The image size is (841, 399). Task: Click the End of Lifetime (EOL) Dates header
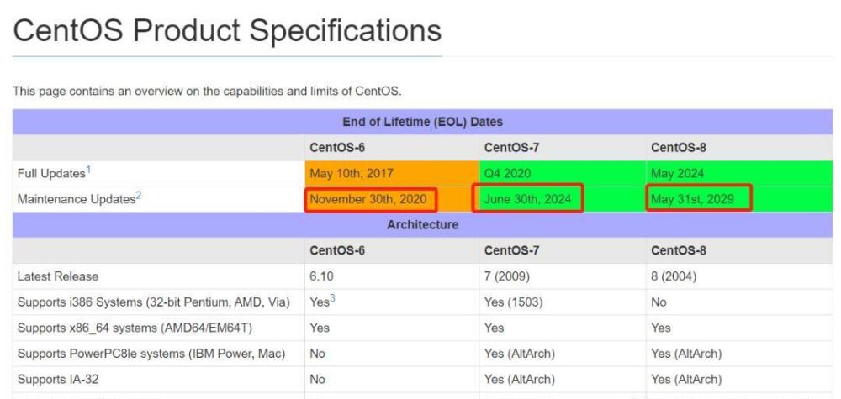coord(423,122)
